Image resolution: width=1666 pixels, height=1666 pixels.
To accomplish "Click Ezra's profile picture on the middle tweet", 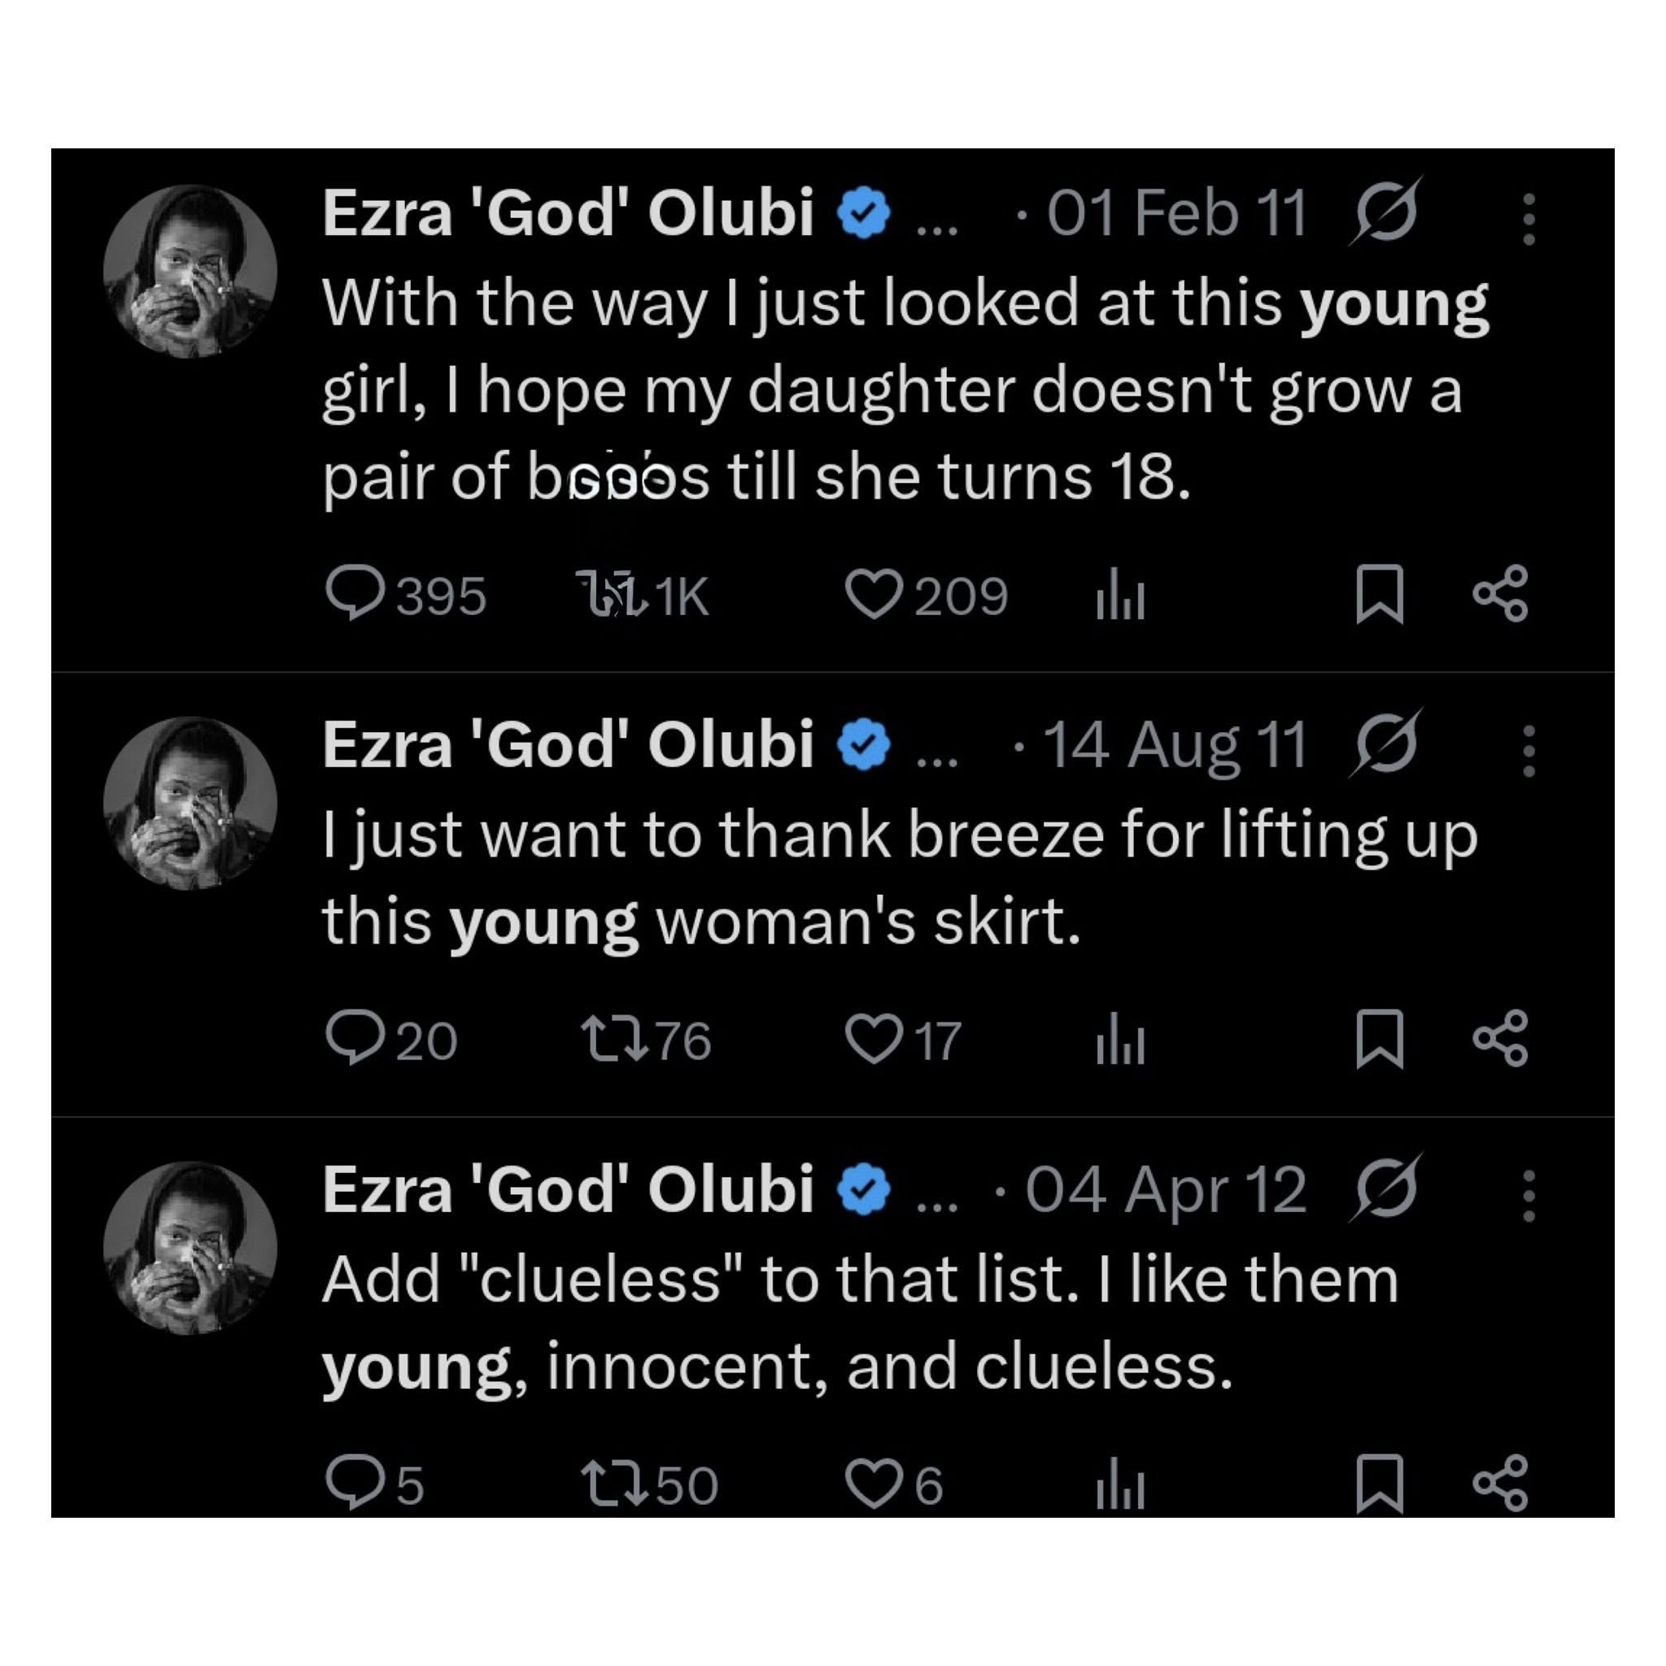I will [190, 802].
